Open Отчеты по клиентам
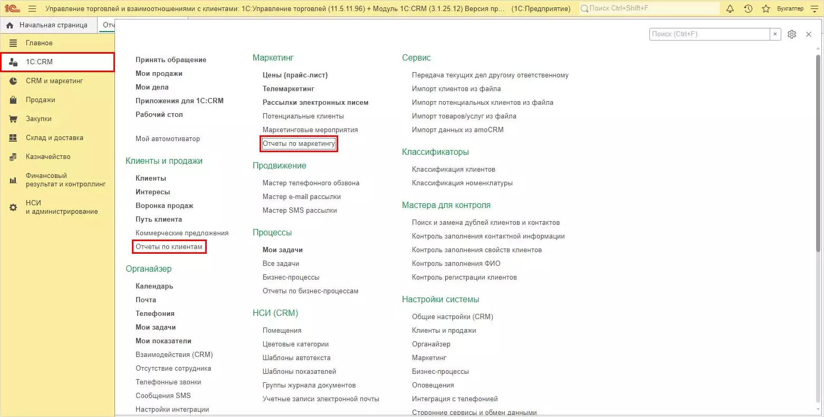 [x=169, y=246]
